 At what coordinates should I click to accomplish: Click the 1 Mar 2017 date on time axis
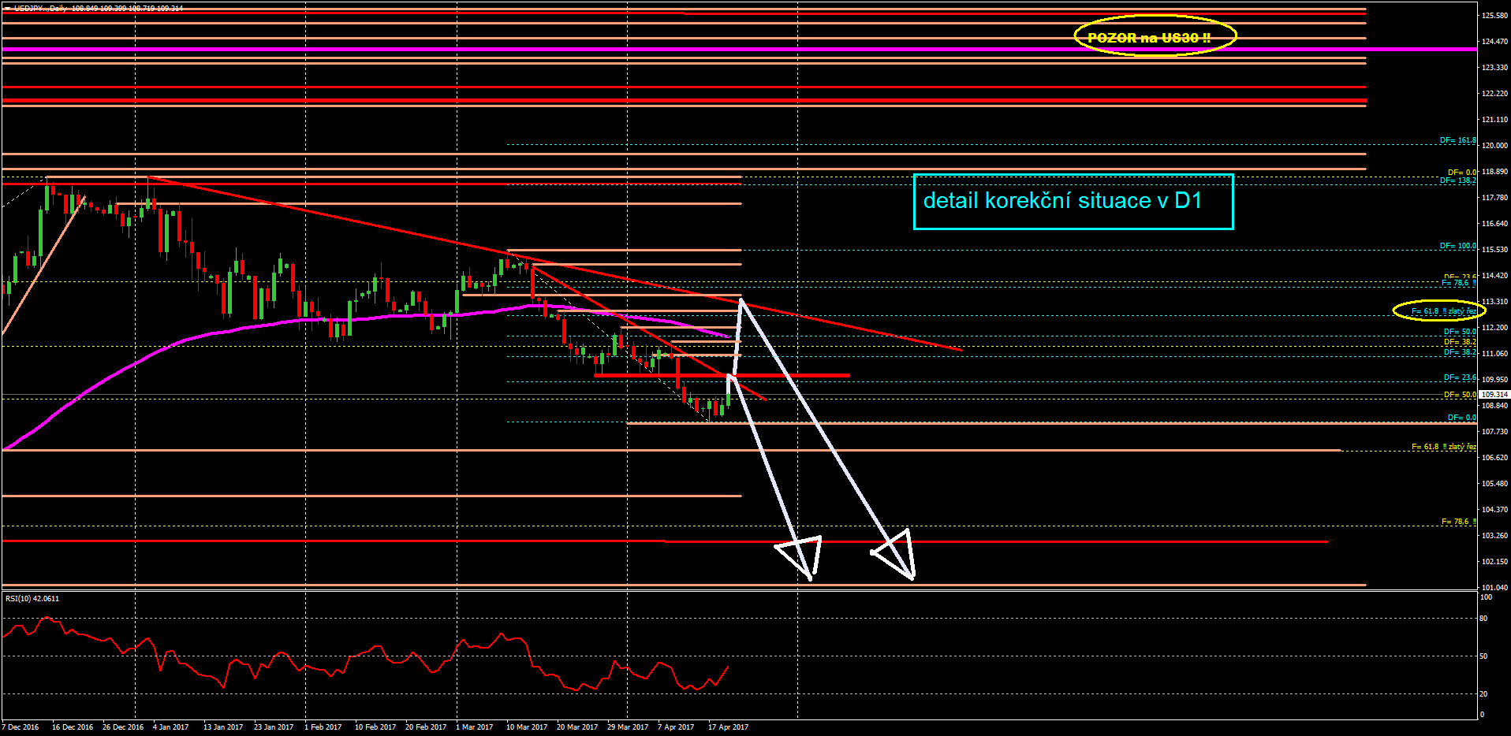coord(474,727)
